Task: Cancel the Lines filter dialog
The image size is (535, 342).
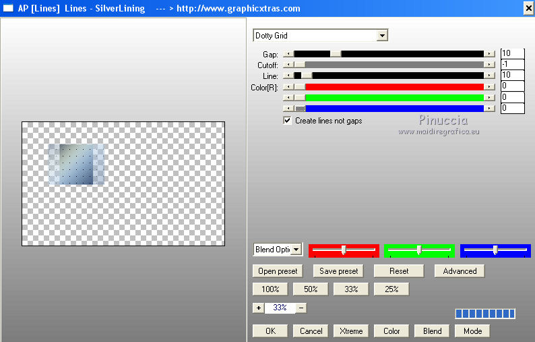Action: pos(311,331)
